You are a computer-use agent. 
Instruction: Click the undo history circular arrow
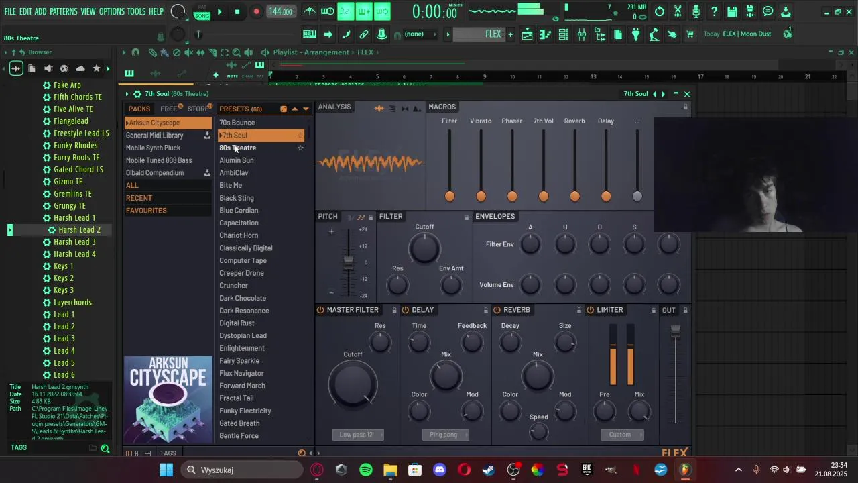[660, 11]
